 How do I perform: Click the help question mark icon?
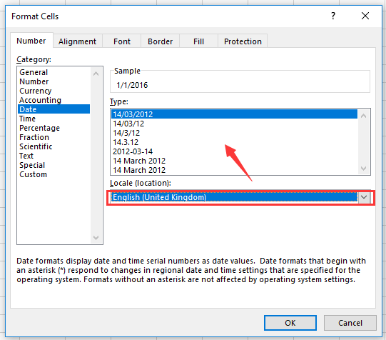[x=333, y=16]
